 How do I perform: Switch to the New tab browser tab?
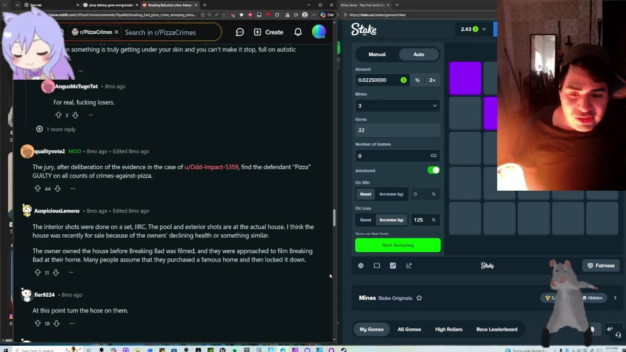51,5
